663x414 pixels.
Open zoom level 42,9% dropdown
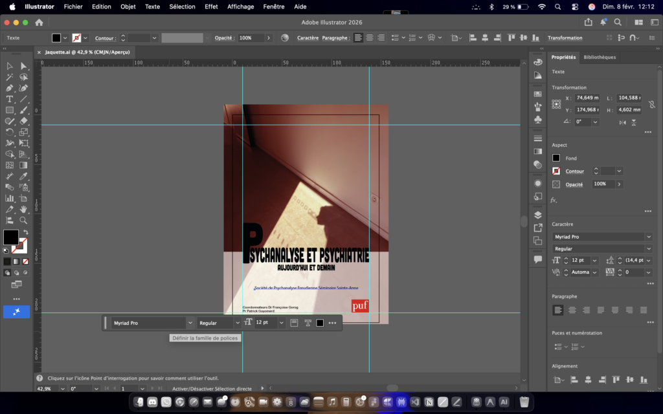[63, 389]
